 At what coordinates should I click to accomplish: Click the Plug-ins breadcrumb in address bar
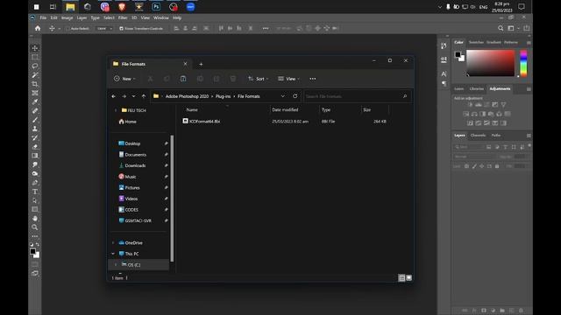click(x=223, y=96)
